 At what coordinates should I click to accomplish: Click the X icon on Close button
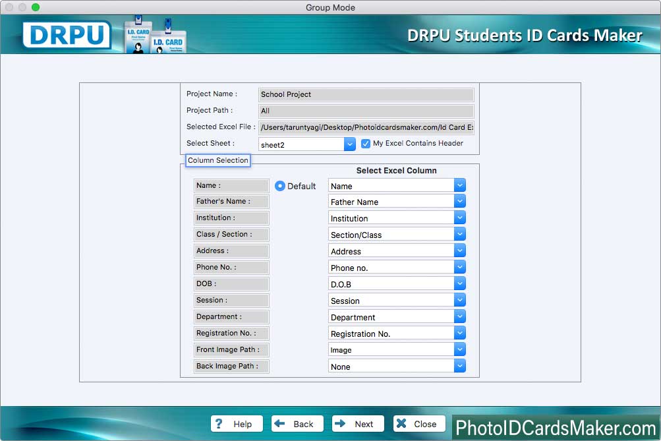point(401,423)
